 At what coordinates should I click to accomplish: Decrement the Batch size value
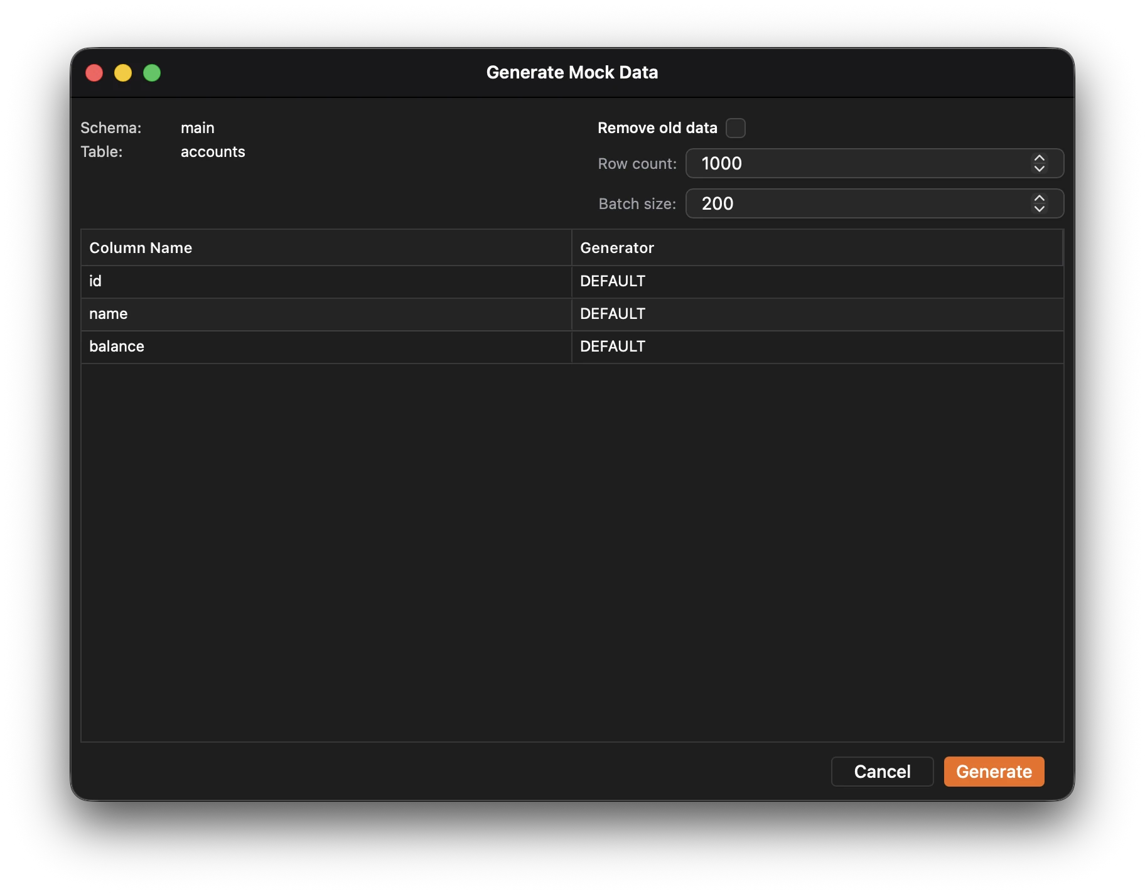tap(1039, 208)
